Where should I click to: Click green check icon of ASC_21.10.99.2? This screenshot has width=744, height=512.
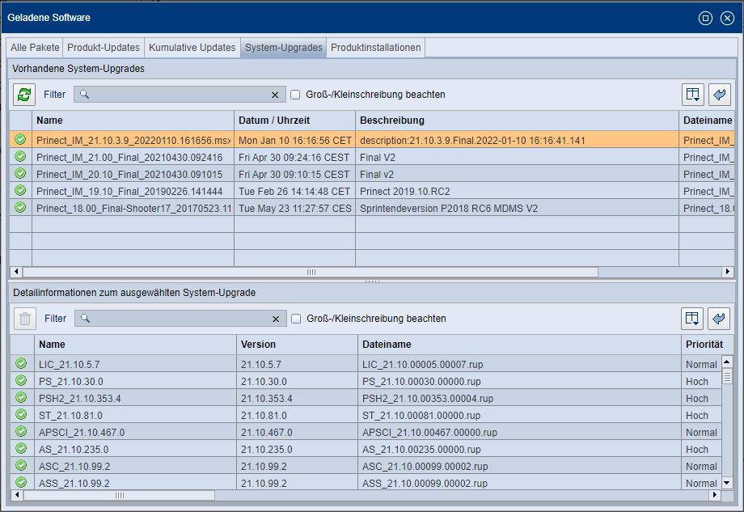21,466
